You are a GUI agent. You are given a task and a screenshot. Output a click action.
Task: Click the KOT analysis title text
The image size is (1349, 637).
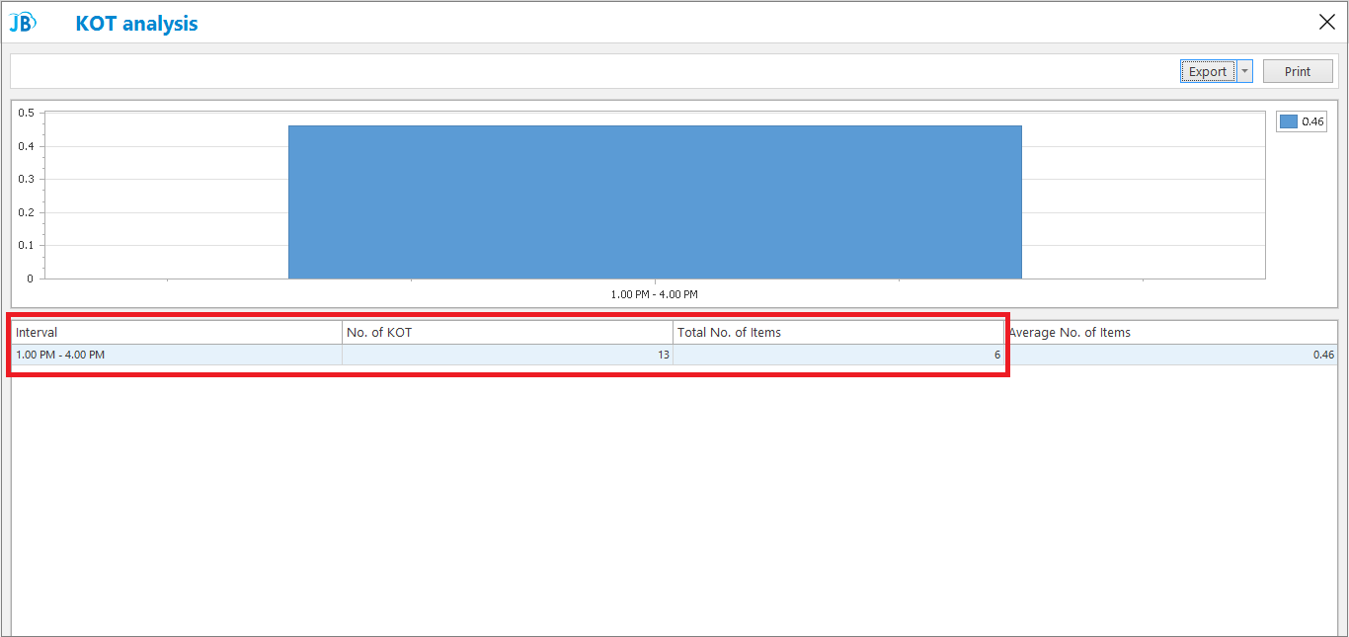point(136,24)
